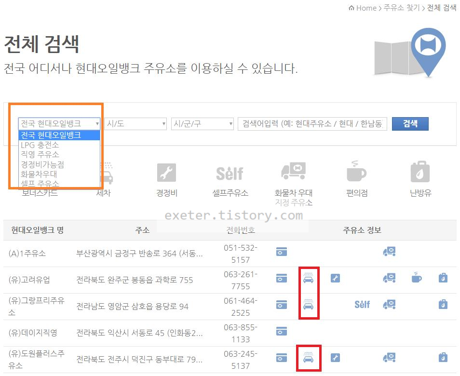460x376 pixels.
Task: Click truck icon in (유)도원플러스주유소 row
Action: point(389,357)
